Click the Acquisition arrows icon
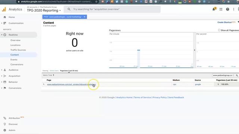This screenshot has height=134, width=239. tap(5, 76)
